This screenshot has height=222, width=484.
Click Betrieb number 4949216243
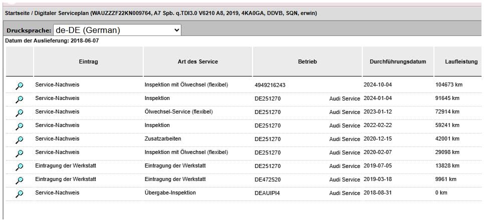pyautogui.click(x=270, y=85)
